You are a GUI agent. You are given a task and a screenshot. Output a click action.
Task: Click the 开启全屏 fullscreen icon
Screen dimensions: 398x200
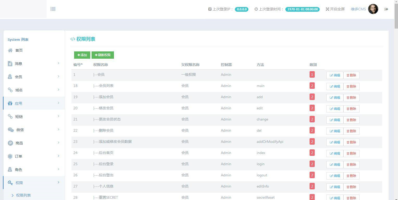327,9
